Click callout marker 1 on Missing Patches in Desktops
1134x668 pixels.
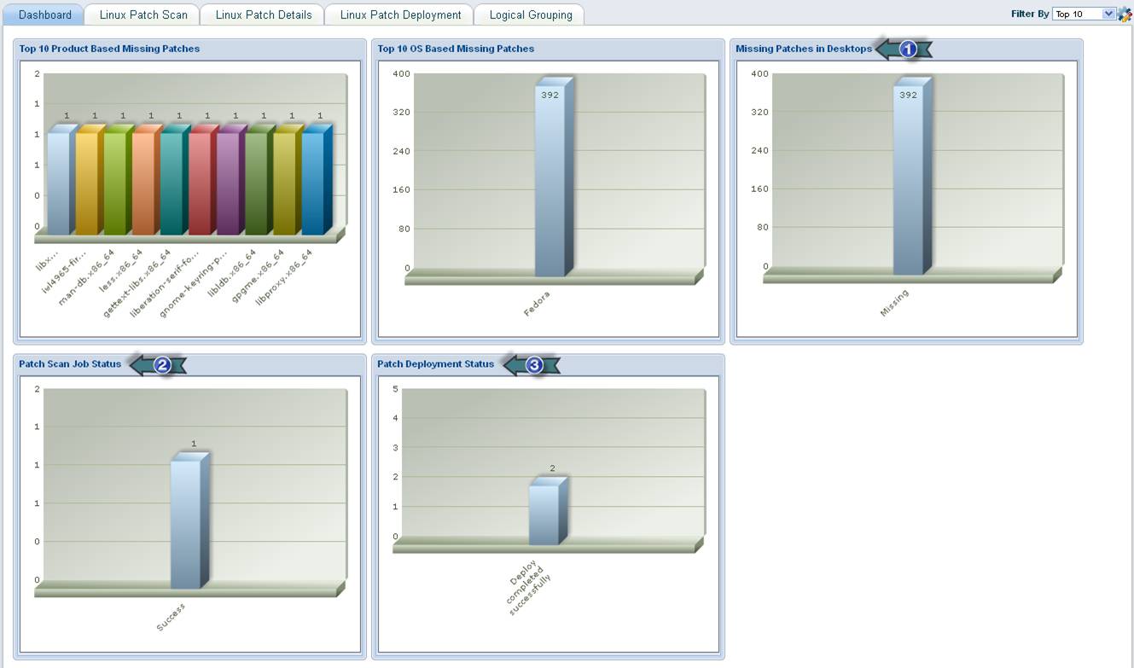(x=906, y=49)
